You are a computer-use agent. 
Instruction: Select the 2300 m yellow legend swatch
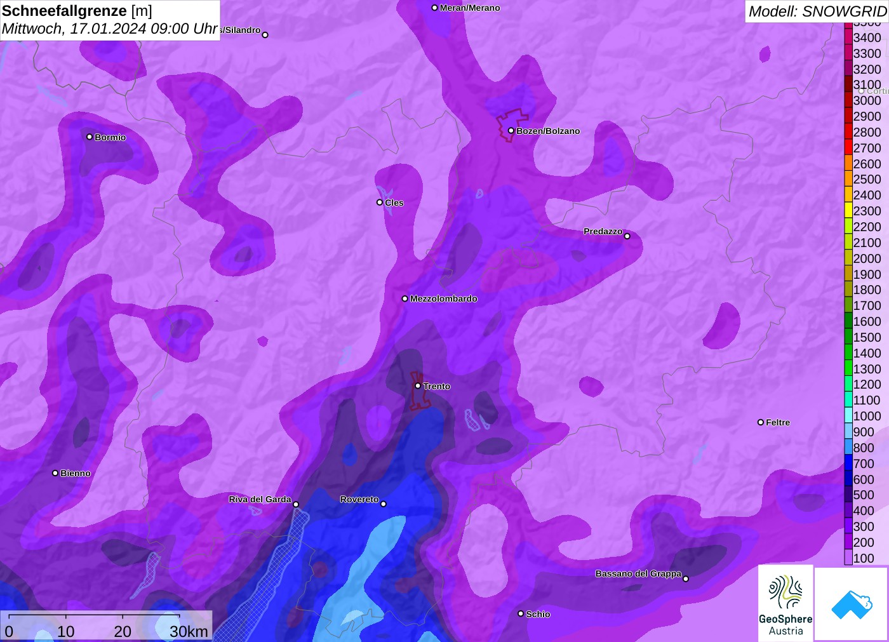[x=848, y=211]
